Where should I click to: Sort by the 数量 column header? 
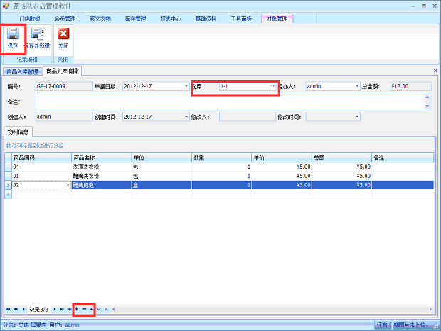(x=222, y=158)
